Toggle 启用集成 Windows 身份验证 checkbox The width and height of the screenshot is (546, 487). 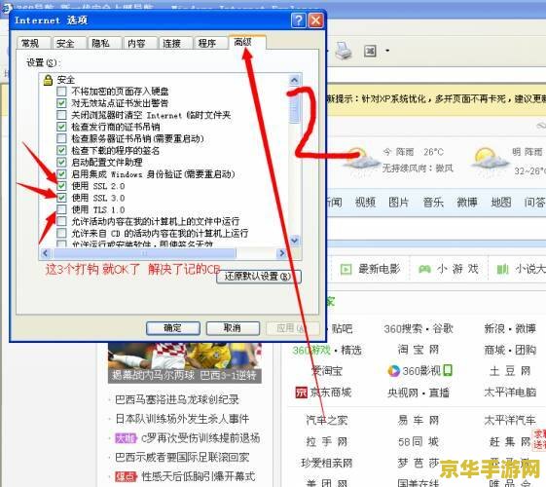[x=61, y=174]
